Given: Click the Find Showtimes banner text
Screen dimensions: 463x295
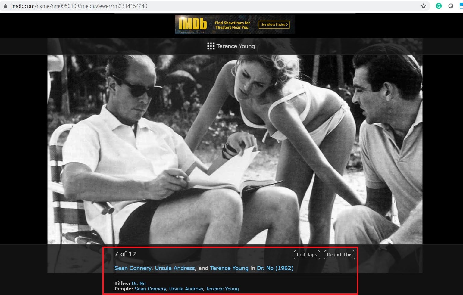Looking at the screenshot, I should pyautogui.click(x=233, y=25).
